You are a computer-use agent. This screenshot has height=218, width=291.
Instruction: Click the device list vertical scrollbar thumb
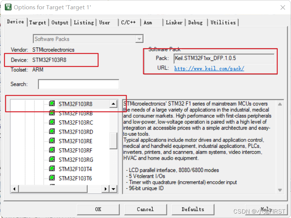pyautogui.click(x=113, y=141)
